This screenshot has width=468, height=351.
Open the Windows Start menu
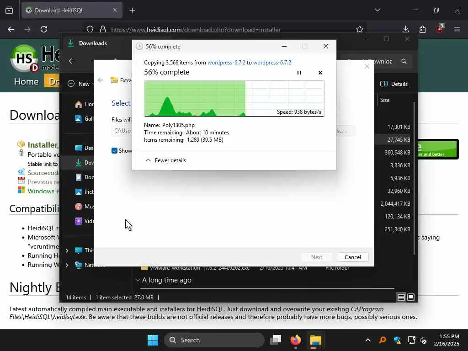pos(153,340)
